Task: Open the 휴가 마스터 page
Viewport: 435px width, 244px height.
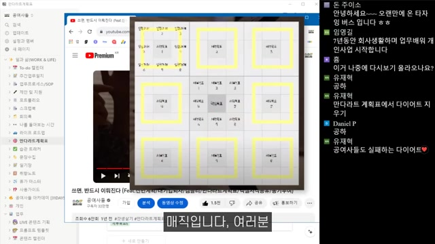Action: coord(30,182)
